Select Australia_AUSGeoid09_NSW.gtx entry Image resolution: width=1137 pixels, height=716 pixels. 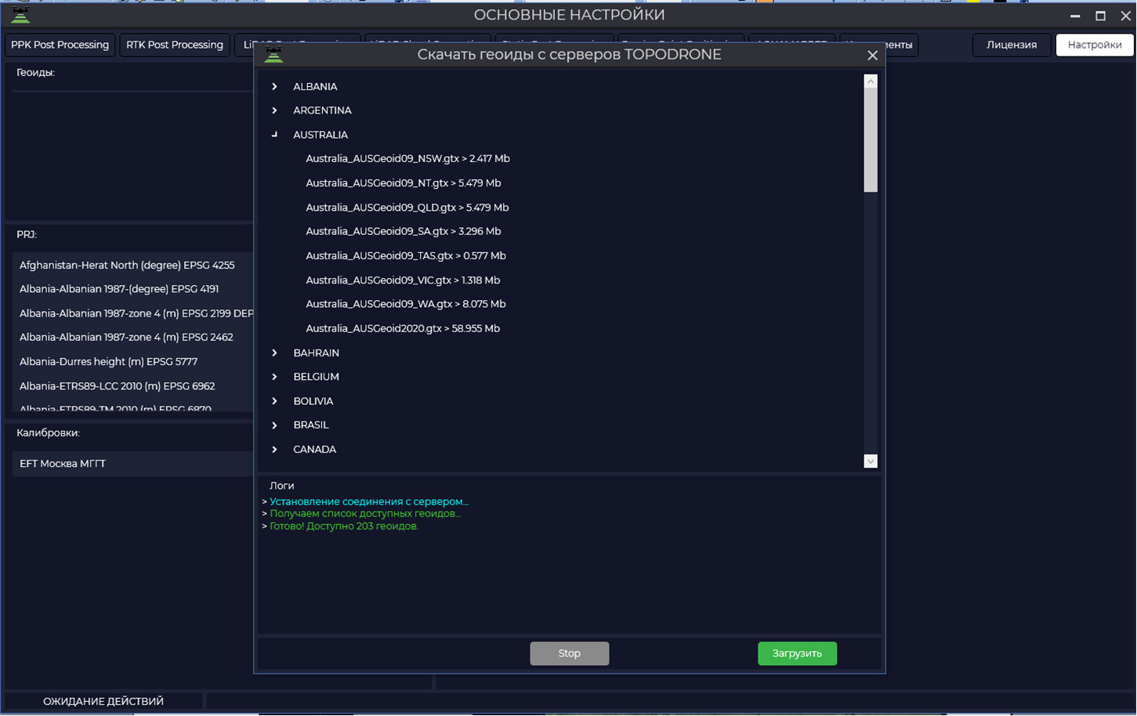pos(407,158)
